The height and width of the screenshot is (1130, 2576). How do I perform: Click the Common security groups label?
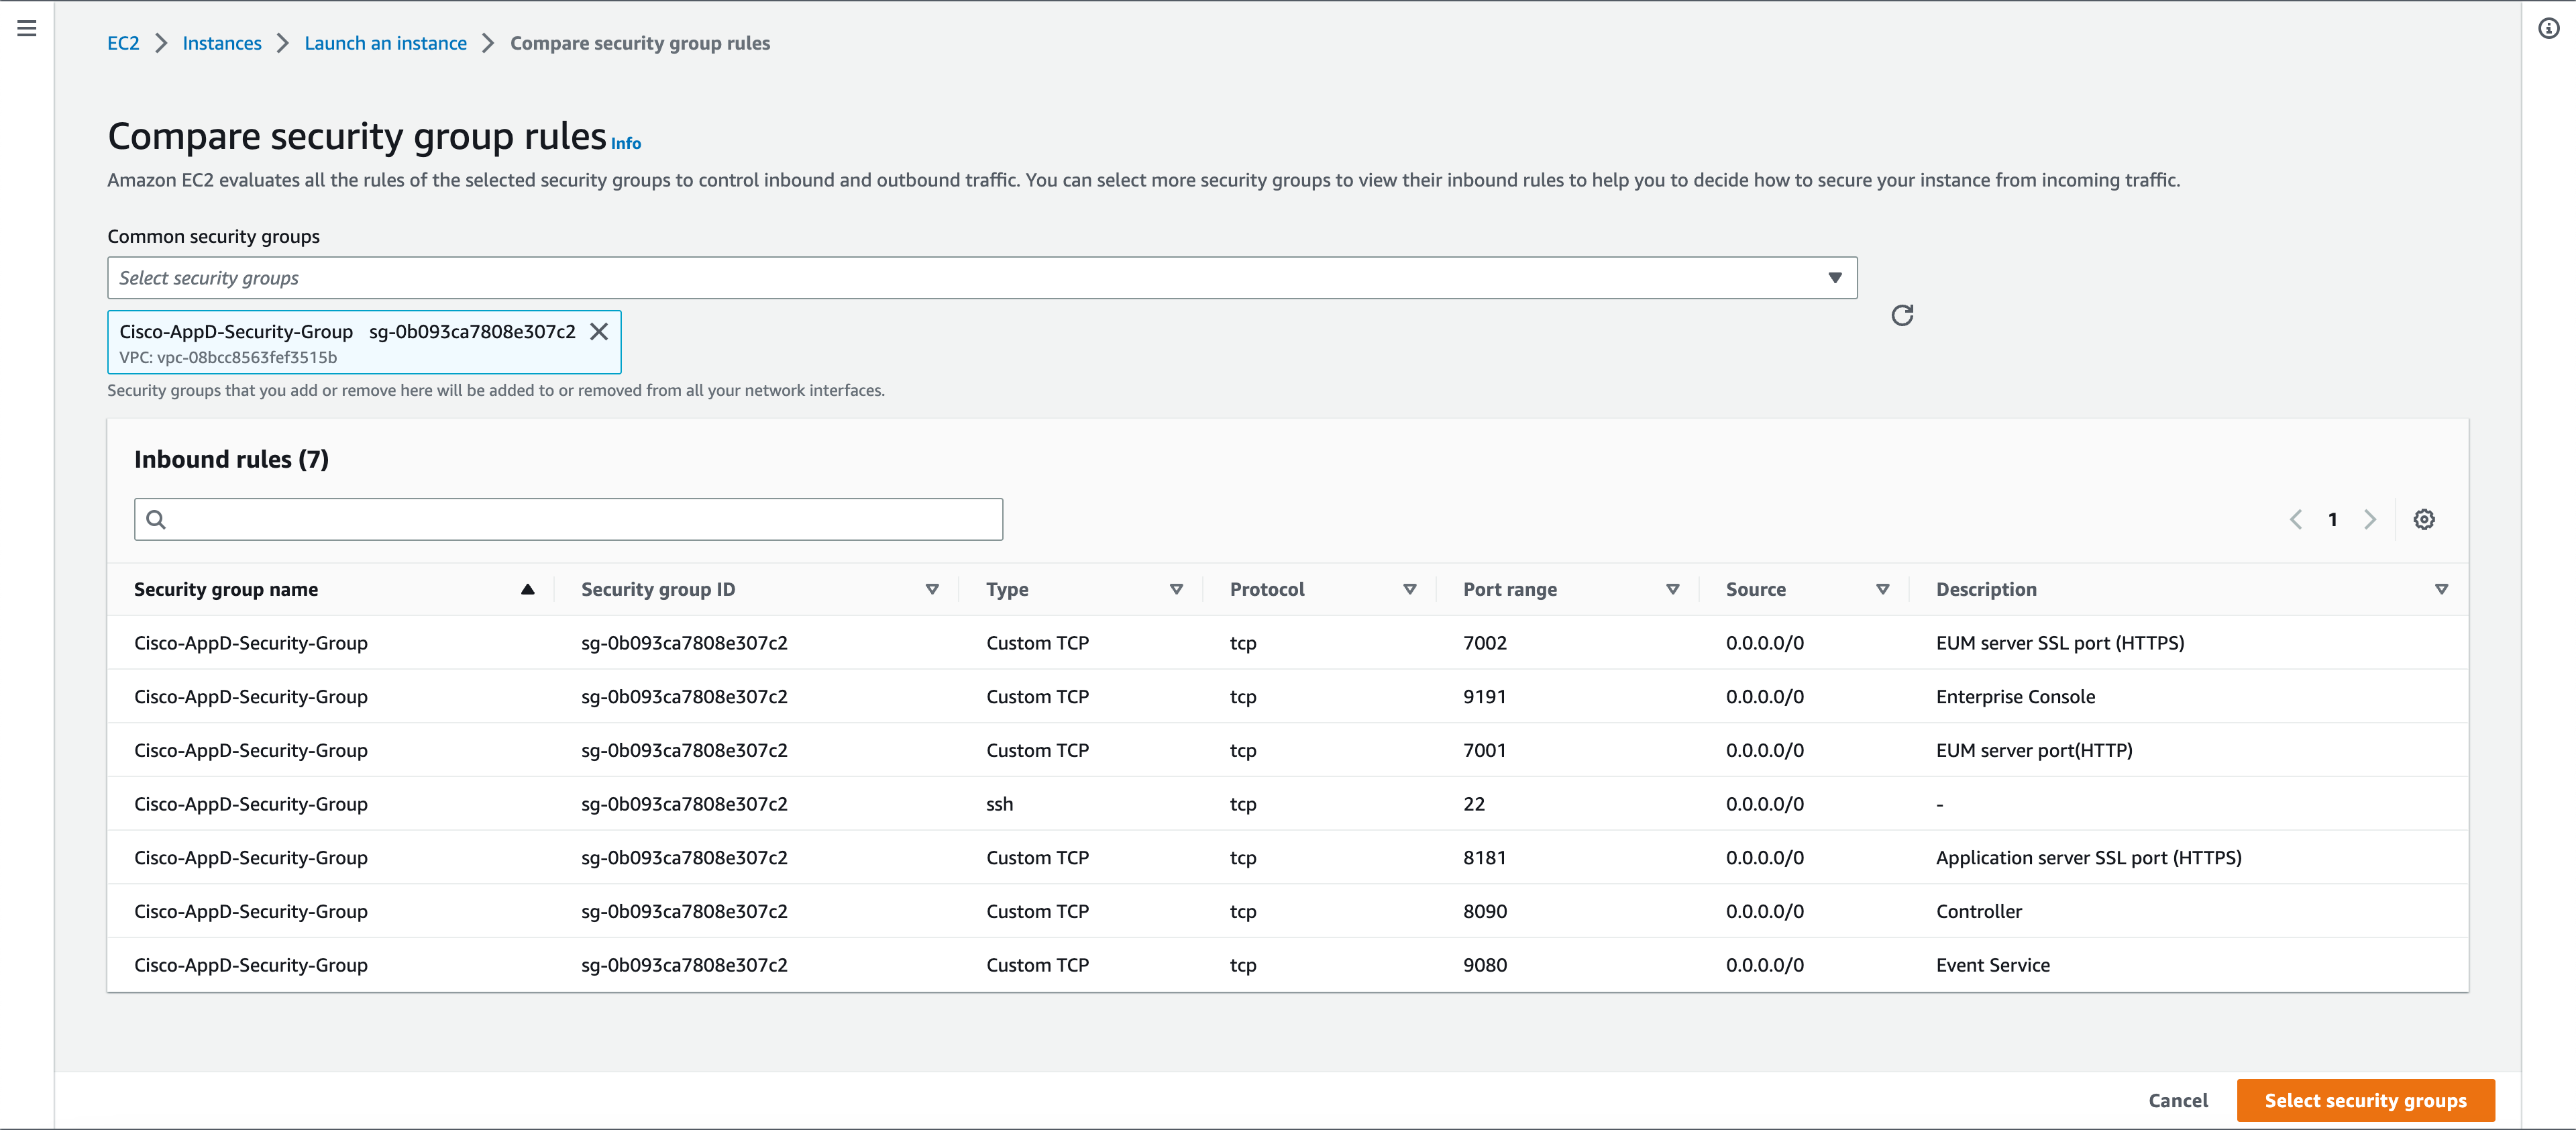point(214,237)
